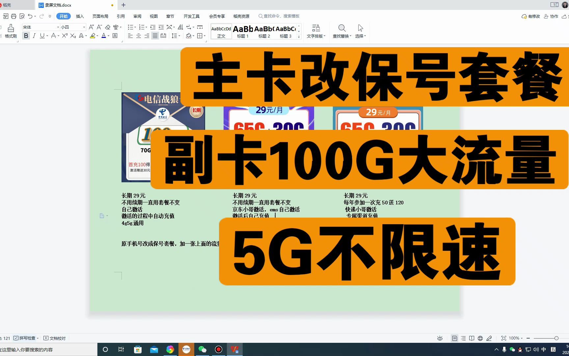Click the Select (选择) cursor tool
The height and width of the screenshot is (356, 569).
click(361, 31)
